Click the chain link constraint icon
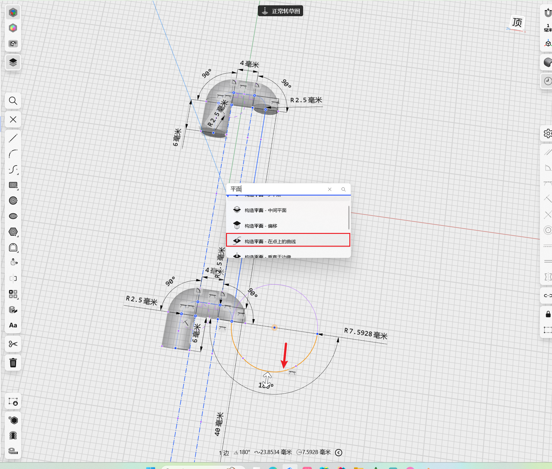 548,295
